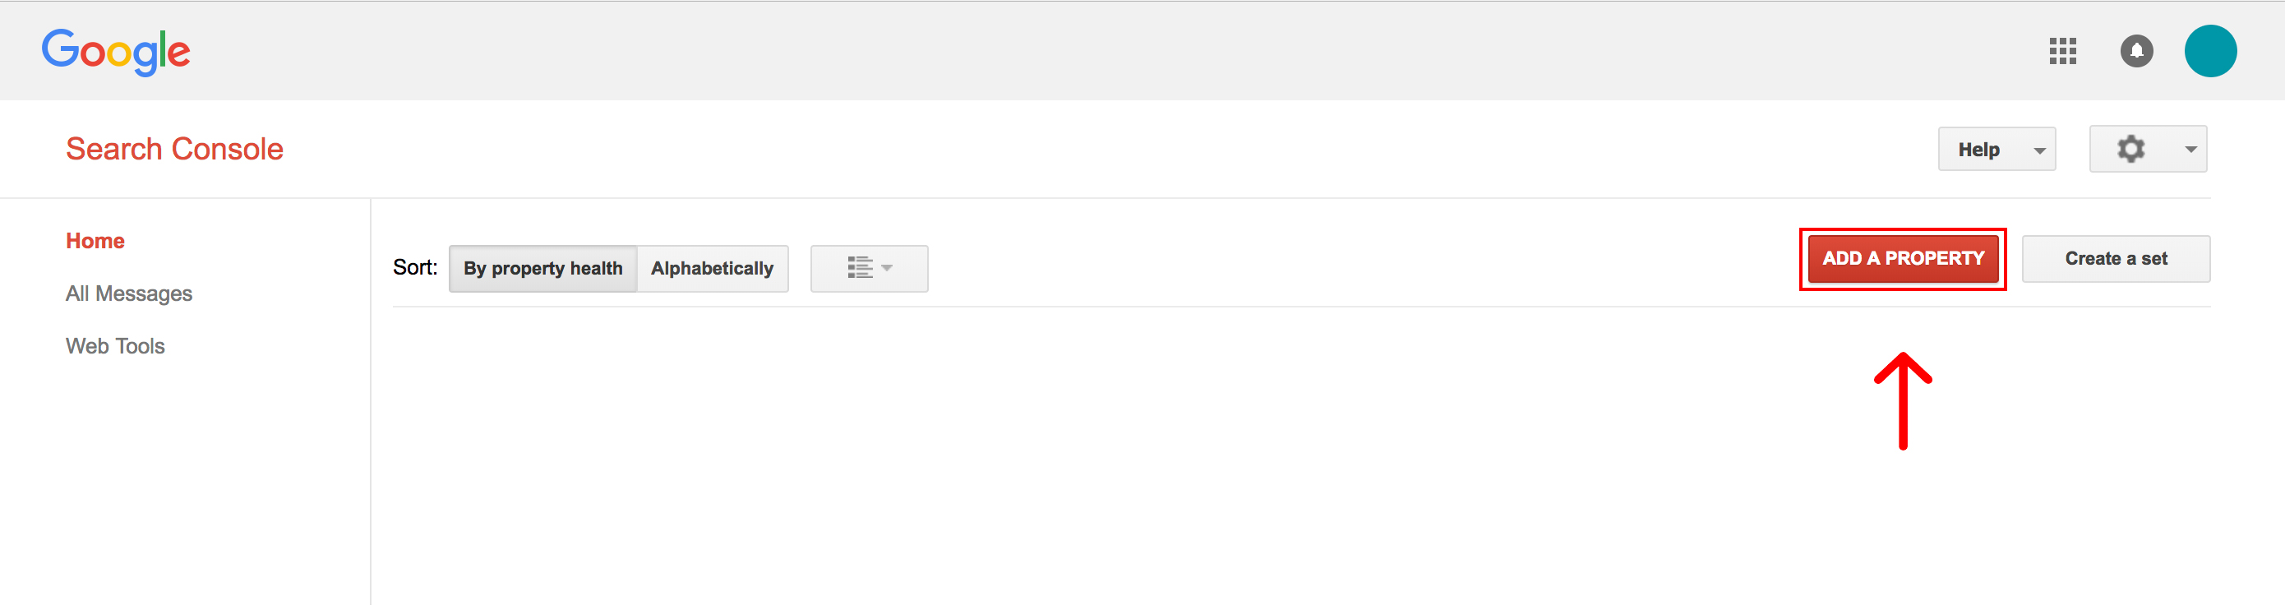Open Web Tools in the sidebar
Viewport: 2285px width, 610px height.
click(115, 346)
